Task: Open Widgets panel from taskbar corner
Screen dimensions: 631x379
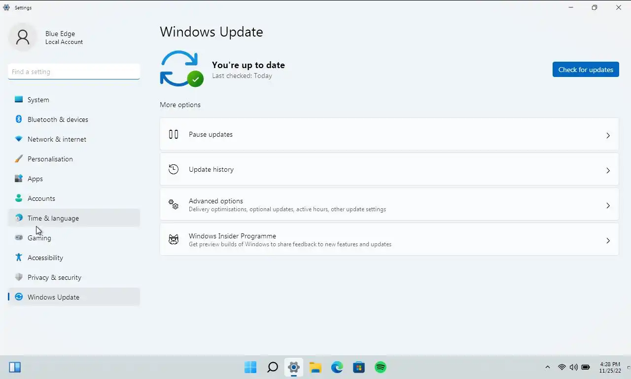Action: tap(15, 367)
